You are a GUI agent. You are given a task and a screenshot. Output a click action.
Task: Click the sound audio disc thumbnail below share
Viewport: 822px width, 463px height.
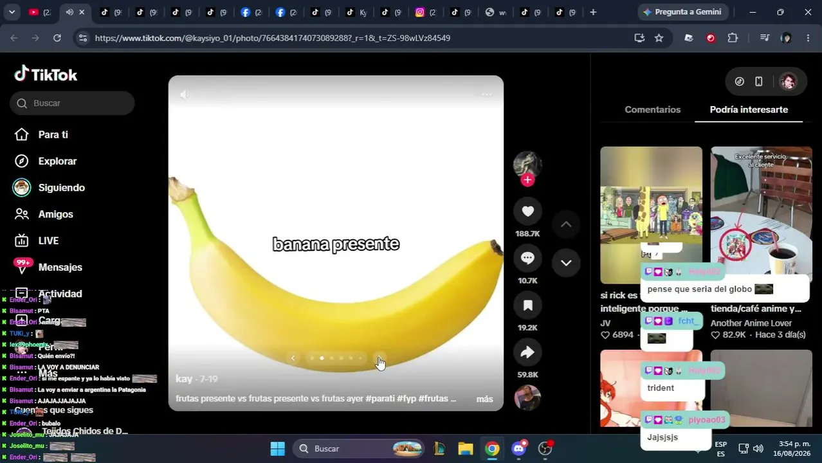click(527, 397)
